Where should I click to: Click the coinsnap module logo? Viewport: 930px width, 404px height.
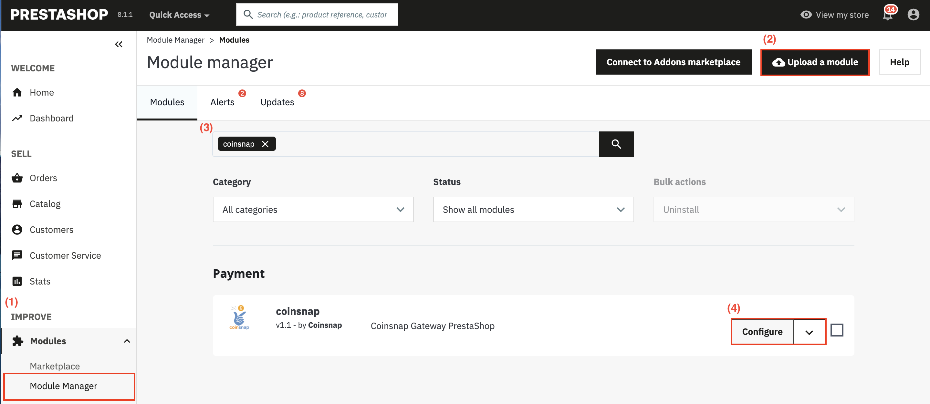click(239, 317)
